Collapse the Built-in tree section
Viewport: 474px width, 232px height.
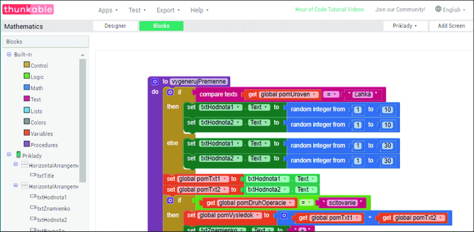[x=9, y=55]
